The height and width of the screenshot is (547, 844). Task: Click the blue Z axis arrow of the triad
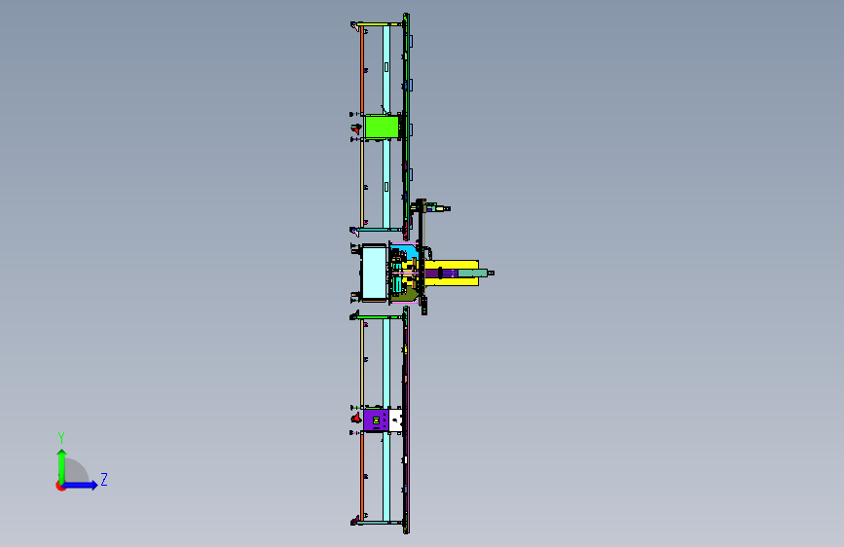pyautogui.click(x=81, y=485)
